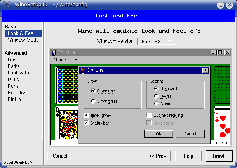Close the Options dialog with X

pos(205,70)
